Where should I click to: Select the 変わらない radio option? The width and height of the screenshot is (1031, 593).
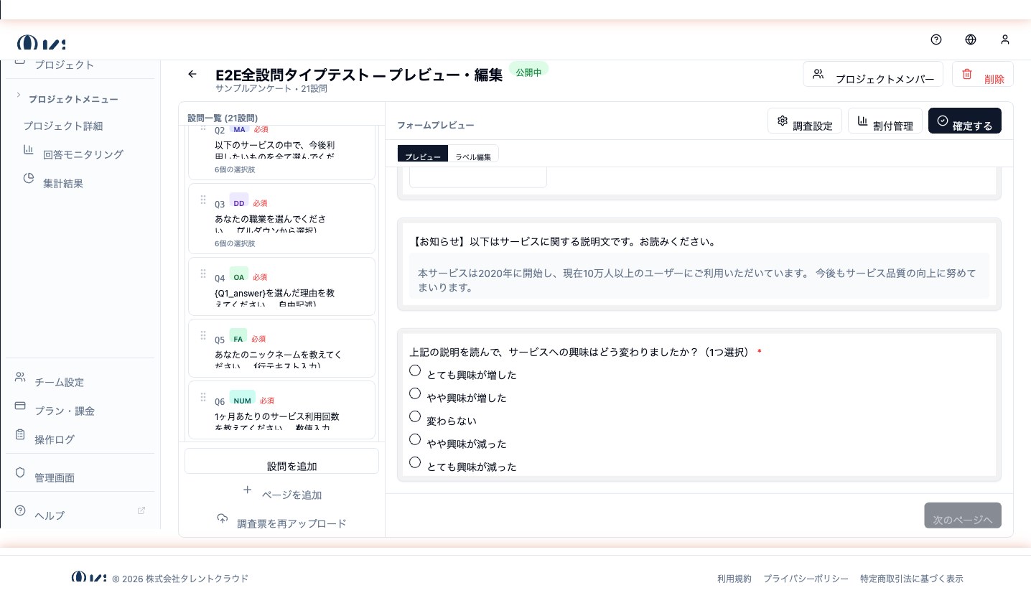coord(415,416)
